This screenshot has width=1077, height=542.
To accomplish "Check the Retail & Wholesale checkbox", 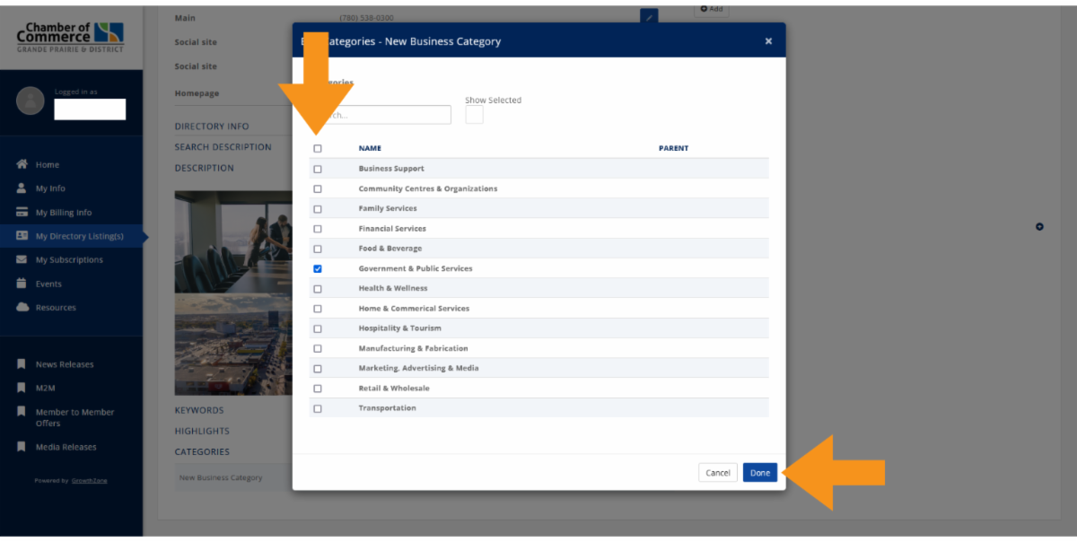I will 318,389.
